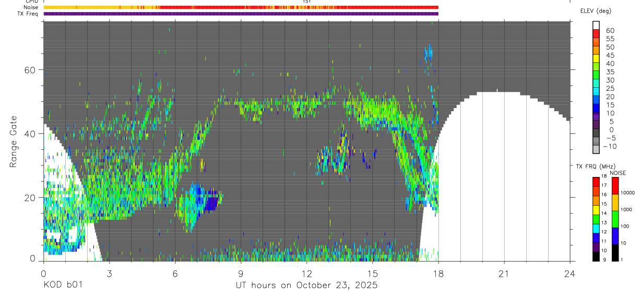This screenshot has width=641, height=296.
Task: Click the 'ELEV (deg)' color bar title
Action: point(596,11)
